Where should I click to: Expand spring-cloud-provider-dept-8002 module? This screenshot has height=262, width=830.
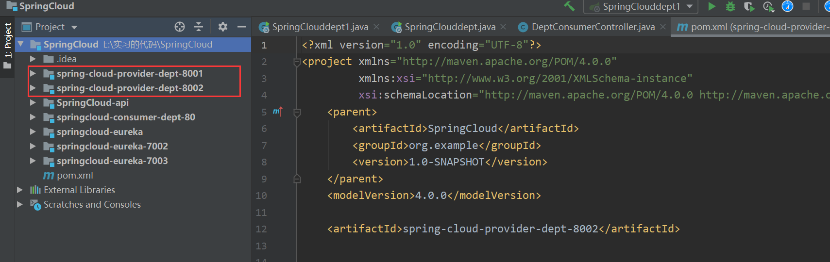click(33, 88)
